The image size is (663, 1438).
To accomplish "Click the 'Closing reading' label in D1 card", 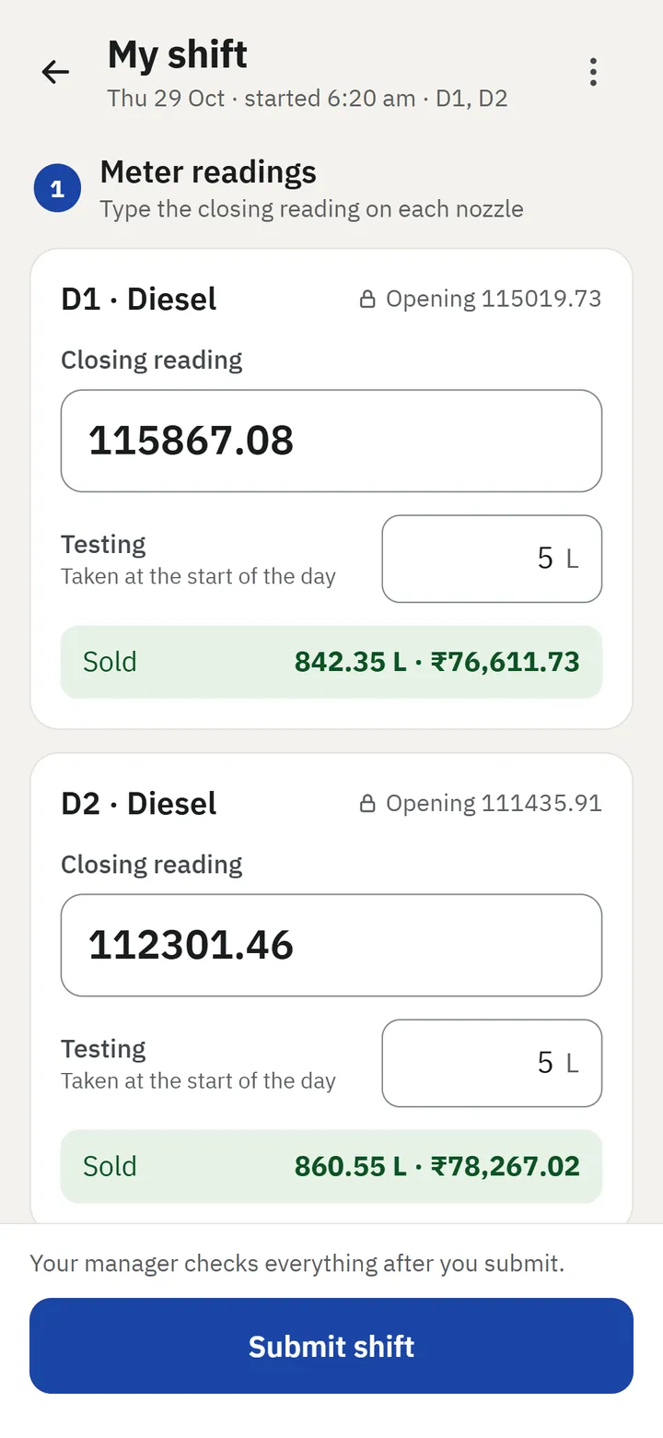I will point(152,360).
